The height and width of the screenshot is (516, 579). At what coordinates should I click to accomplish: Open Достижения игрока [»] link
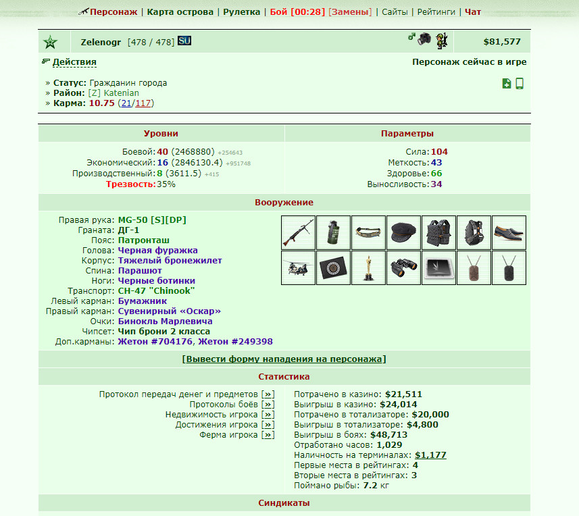[x=268, y=425]
